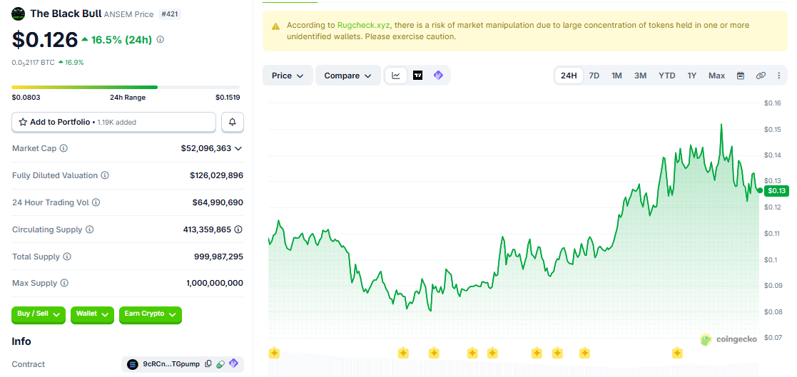Click purple diamond icon next to contract
This screenshot has height=377, width=797.
[x=233, y=363]
